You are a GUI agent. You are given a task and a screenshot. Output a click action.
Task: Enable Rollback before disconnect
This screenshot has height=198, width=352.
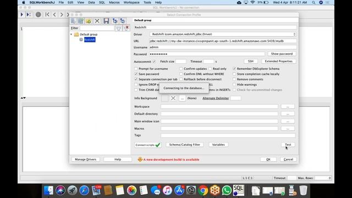pyautogui.click(x=181, y=79)
